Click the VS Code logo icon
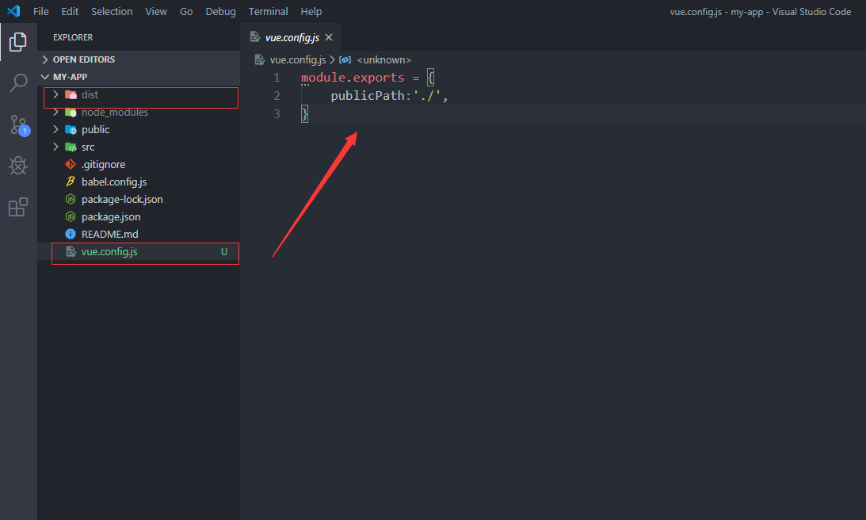Viewport: 866px width, 520px height. point(13,11)
